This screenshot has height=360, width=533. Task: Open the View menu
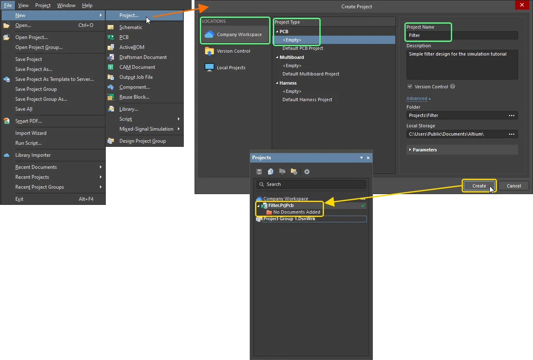pos(23,5)
